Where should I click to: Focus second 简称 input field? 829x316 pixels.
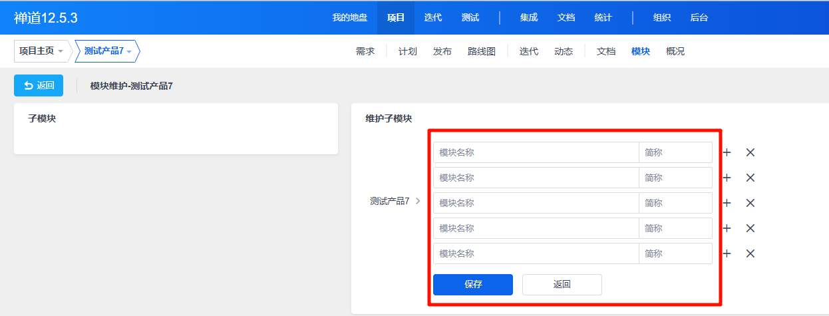675,178
